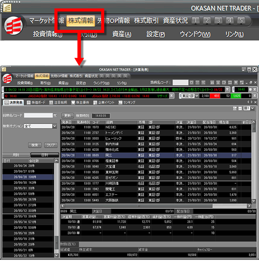Image resolution: width=259 pixels, height=261 pixels.
Task: Click the scroll-down arrow of the date list
Action: click(x=56, y=255)
